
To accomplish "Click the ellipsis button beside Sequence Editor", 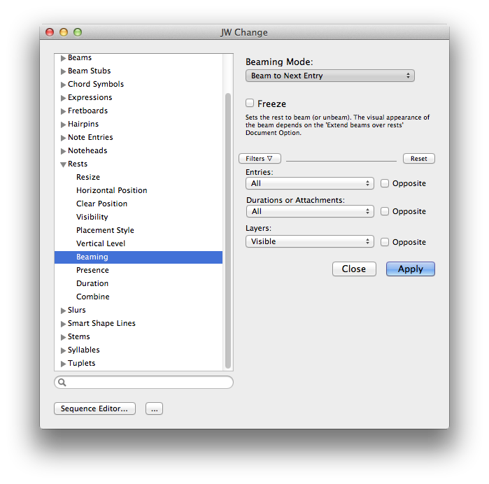I will click(x=154, y=408).
